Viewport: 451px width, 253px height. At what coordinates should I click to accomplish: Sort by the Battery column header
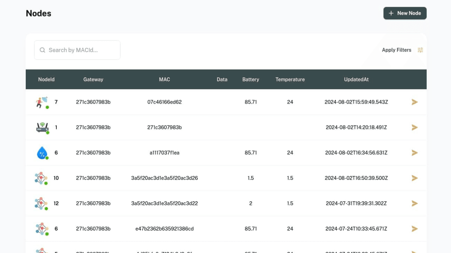click(251, 79)
